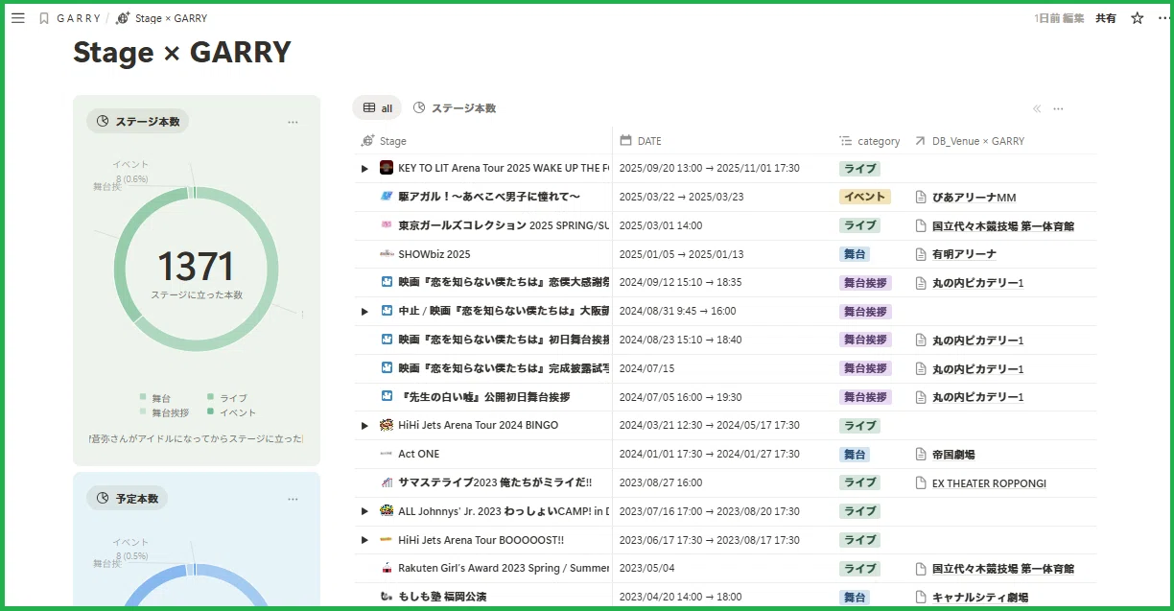The height and width of the screenshot is (611, 1174).
Task: Toggle 舞台挨拶 legend swatch in chart
Action: tap(143, 412)
